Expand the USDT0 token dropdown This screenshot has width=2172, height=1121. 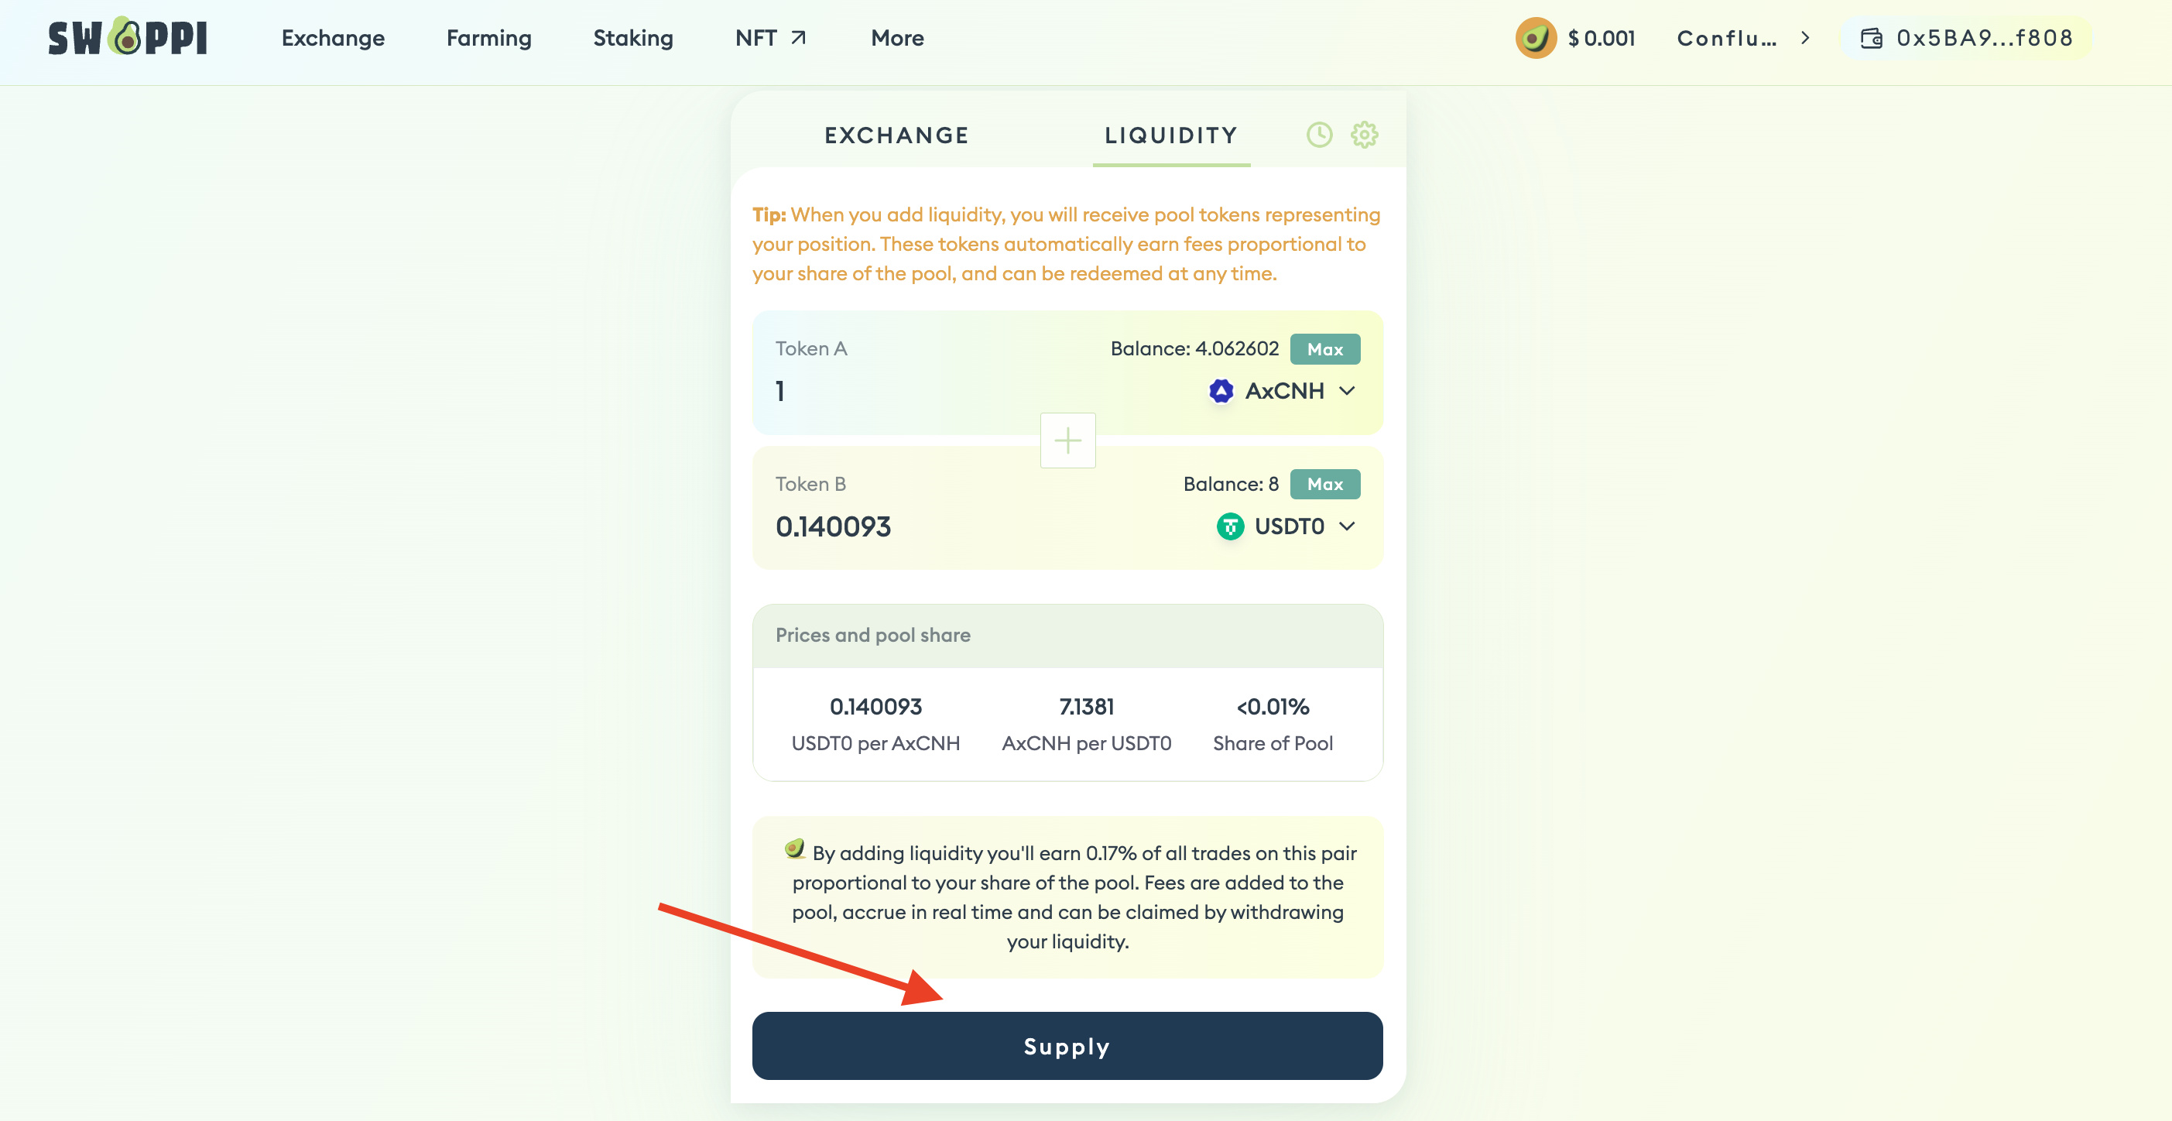click(x=1348, y=526)
